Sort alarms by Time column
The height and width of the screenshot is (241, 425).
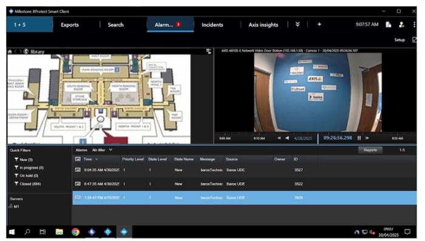(87, 159)
